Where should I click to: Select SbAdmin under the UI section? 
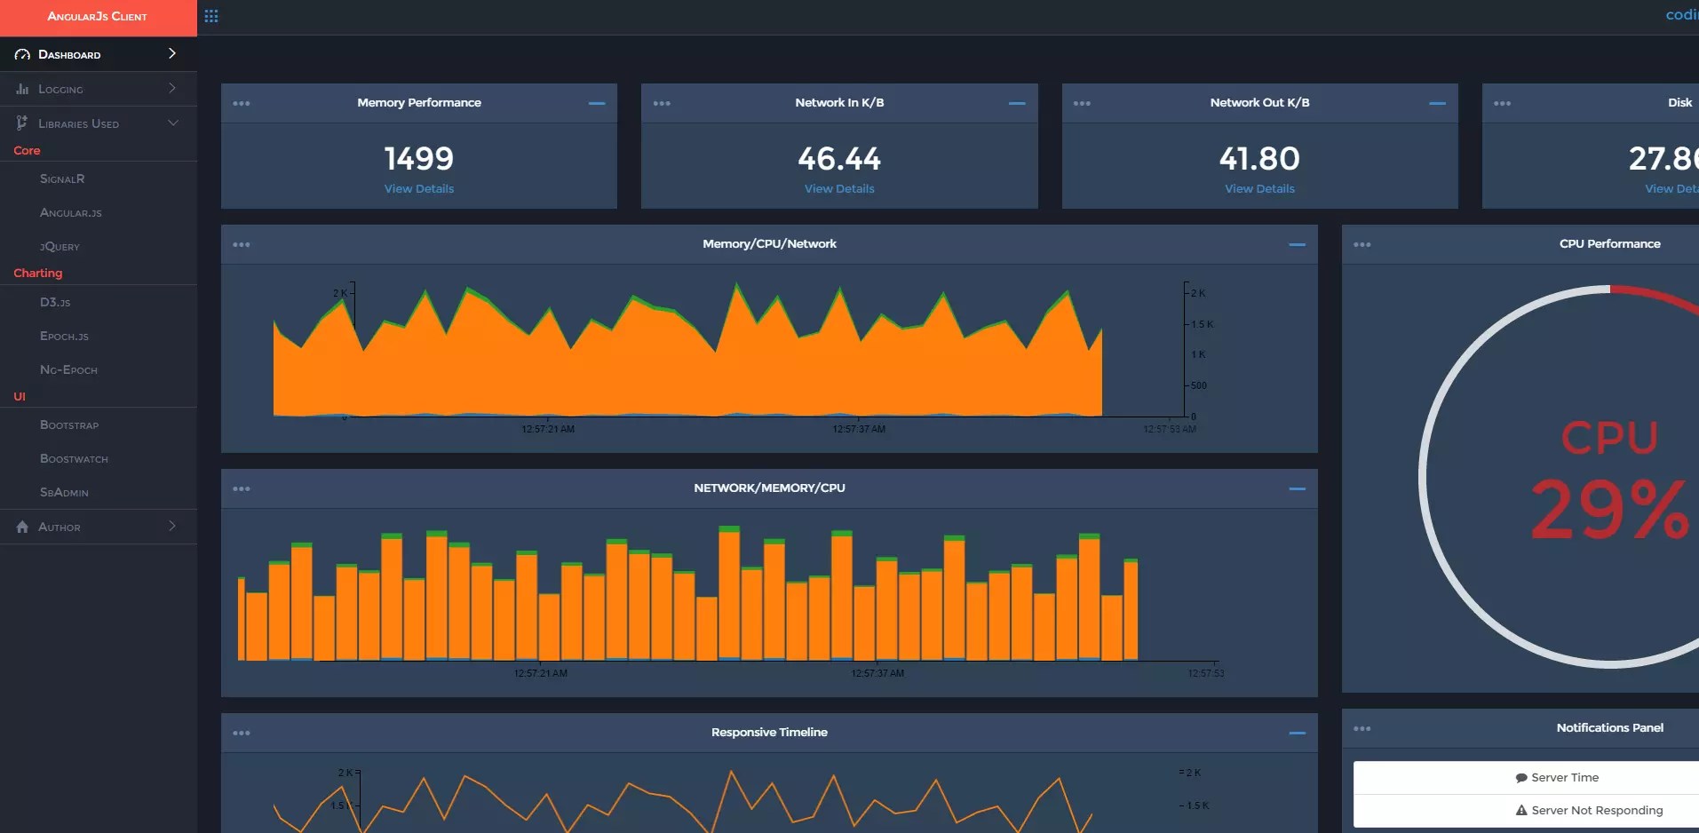[64, 492]
